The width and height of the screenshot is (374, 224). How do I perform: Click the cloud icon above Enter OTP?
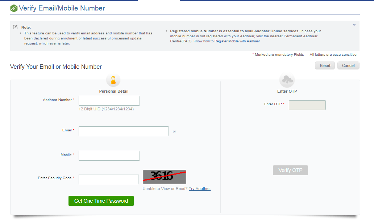pyautogui.click(x=287, y=80)
